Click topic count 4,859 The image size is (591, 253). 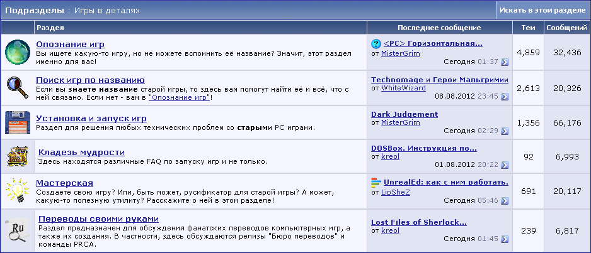point(529,53)
